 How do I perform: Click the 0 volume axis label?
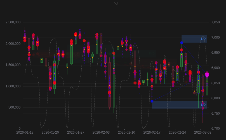(20, 129)
